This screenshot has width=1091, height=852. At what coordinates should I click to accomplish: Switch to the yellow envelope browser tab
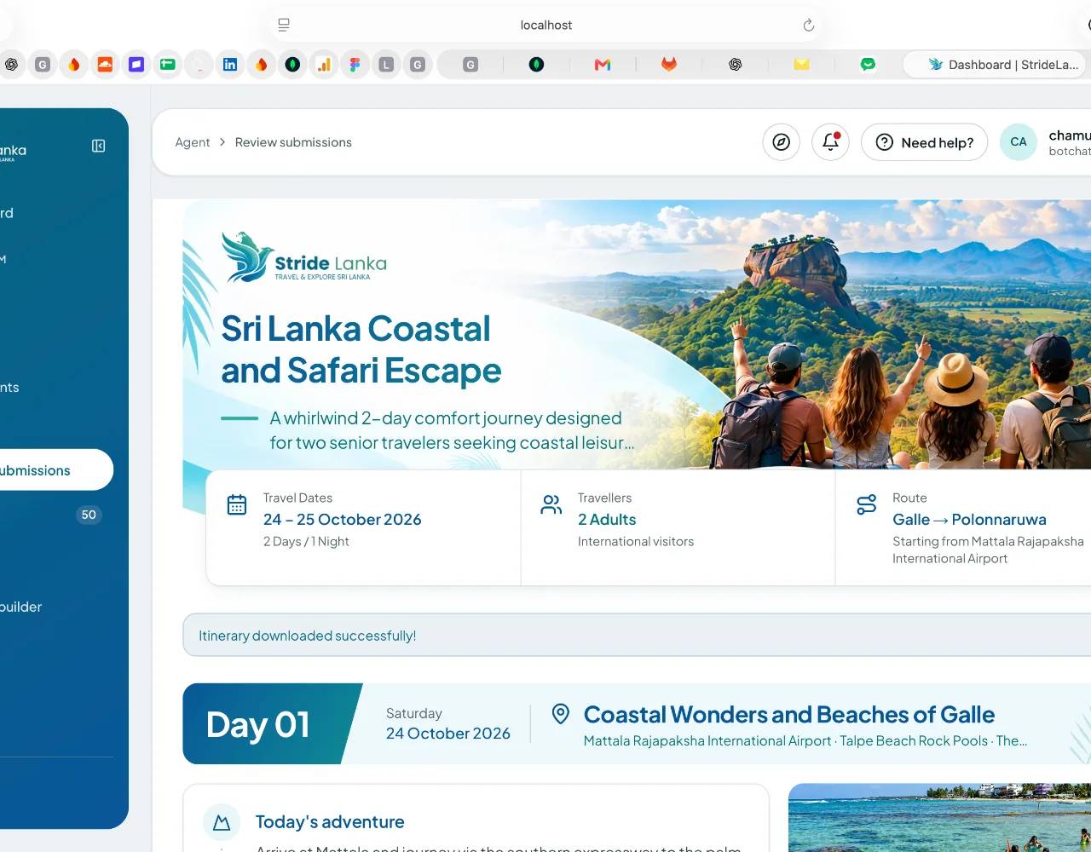[801, 65]
